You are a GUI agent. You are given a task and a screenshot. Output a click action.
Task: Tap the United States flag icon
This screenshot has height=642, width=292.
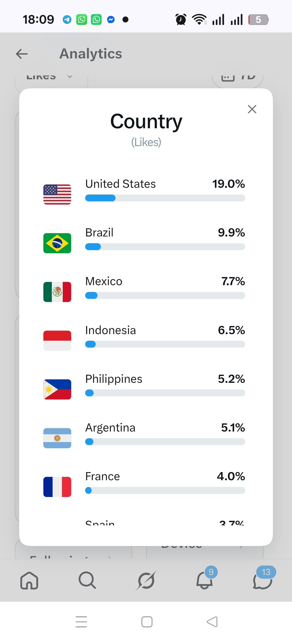tap(57, 195)
